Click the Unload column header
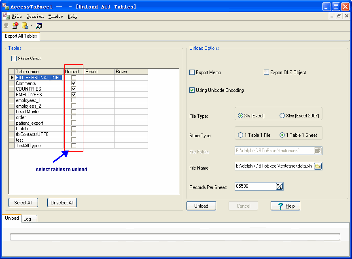Image resolution: width=352 pixels, height=259 pixels. (74, 72)
